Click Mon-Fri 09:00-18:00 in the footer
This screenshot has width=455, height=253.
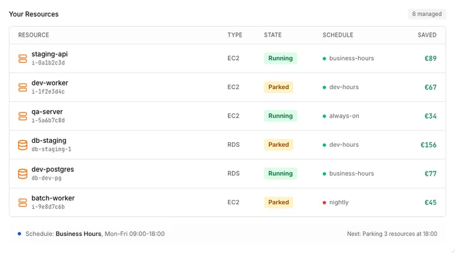coord(135,234)
